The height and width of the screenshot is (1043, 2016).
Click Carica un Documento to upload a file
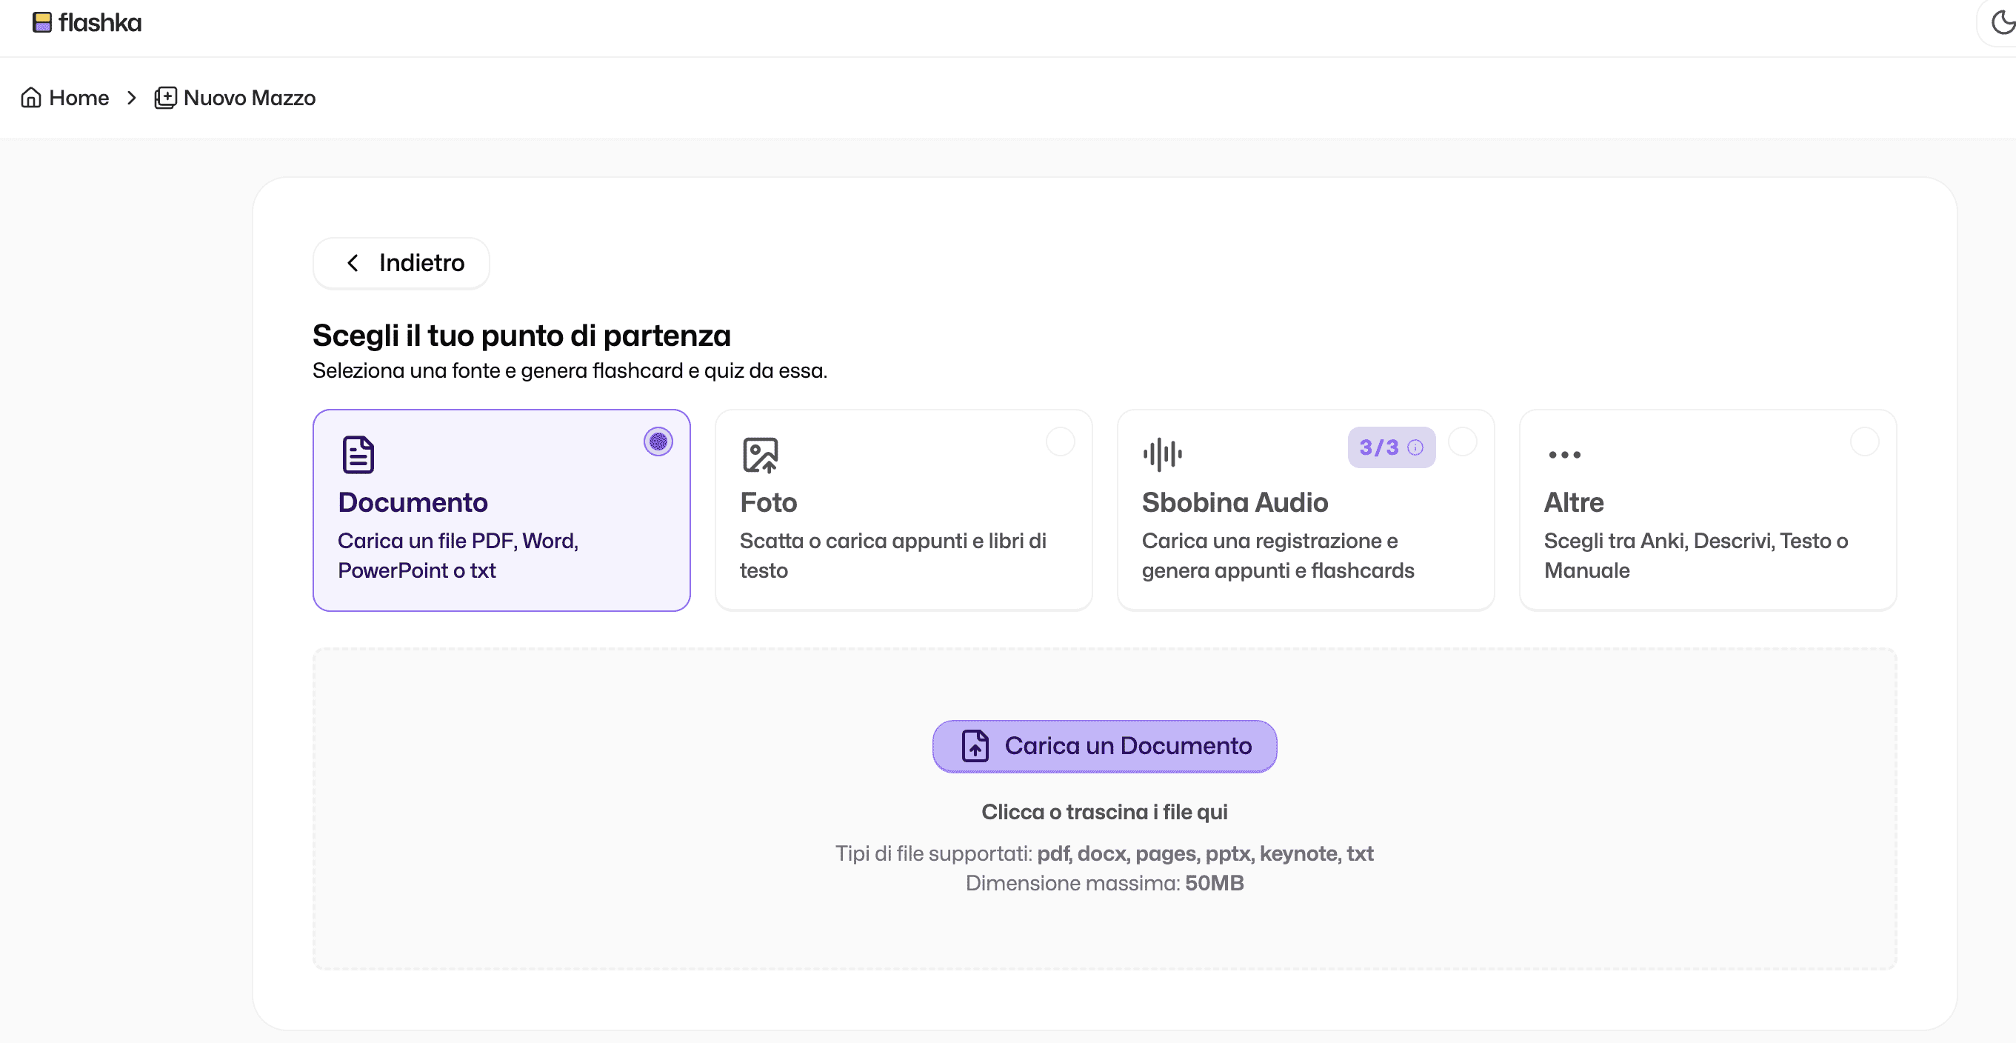1104,745
